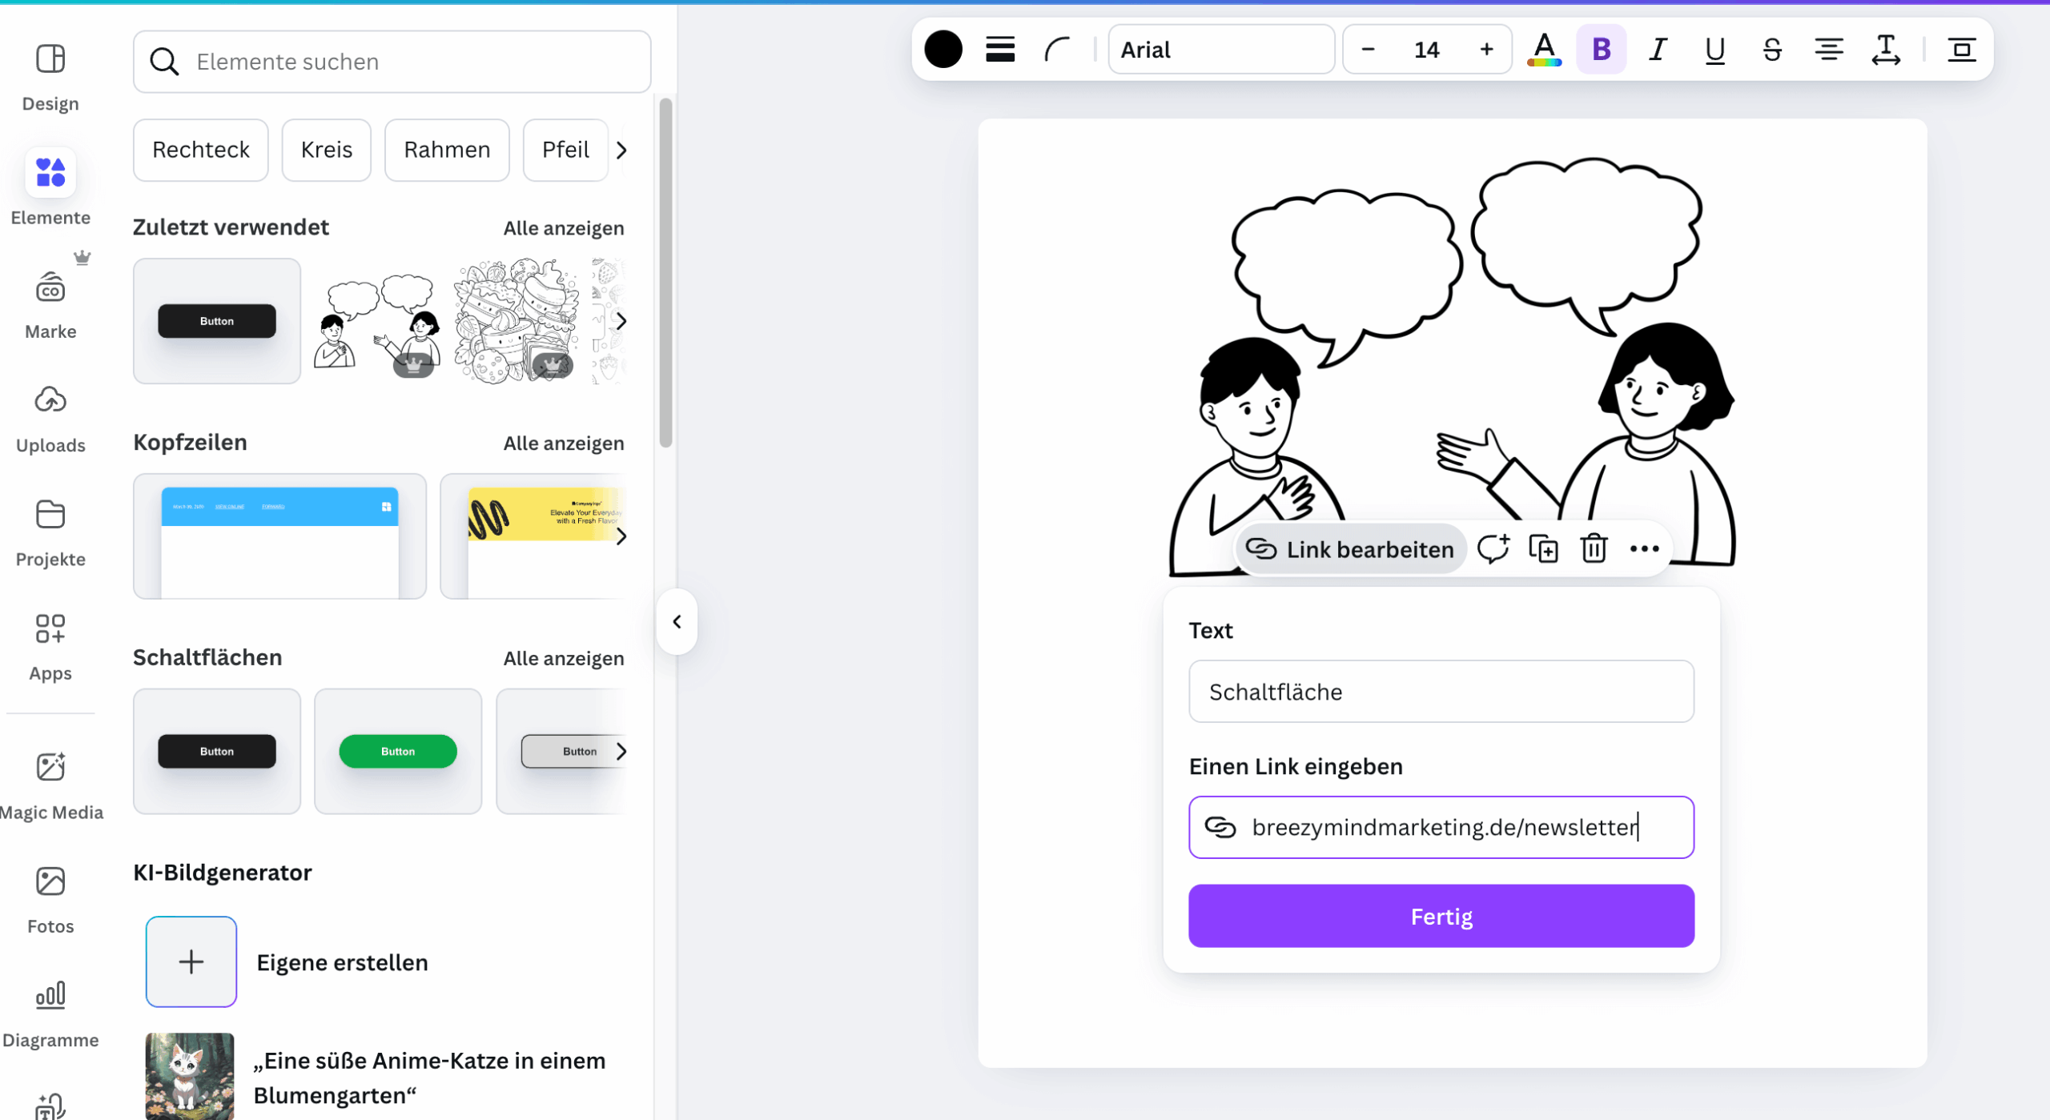Open text alignment options
The width and height of the screenshot is (2050, 1120).
coord(1828,50)
